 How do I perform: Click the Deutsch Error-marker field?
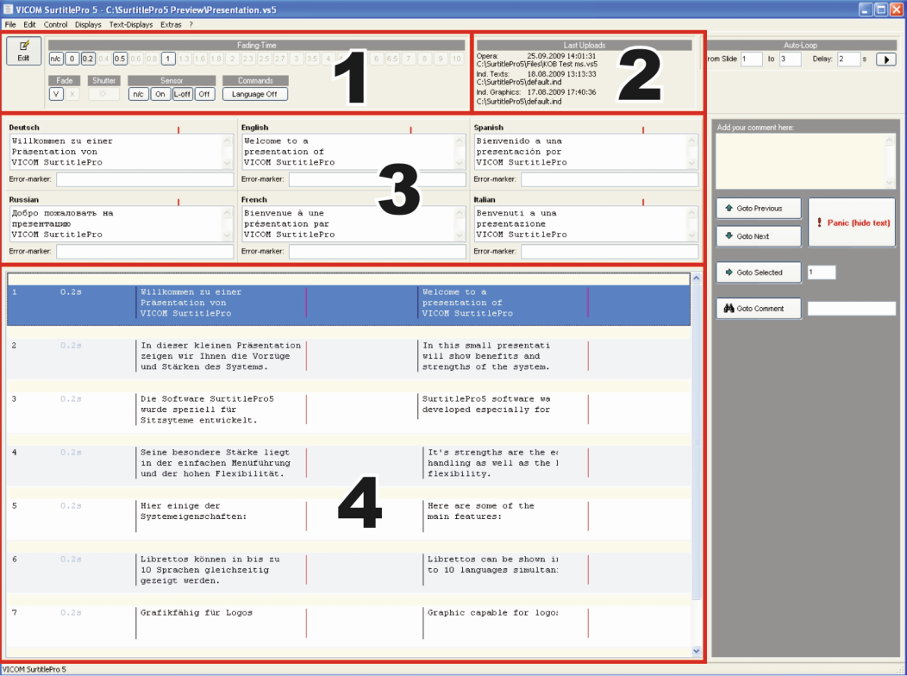tap(145, 179)
